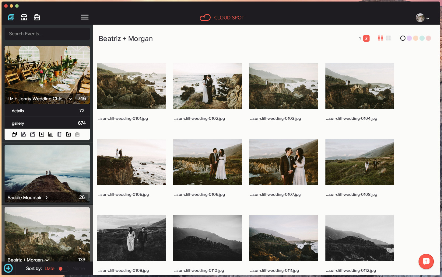Delete the event with the trash icon

(59, 134)
